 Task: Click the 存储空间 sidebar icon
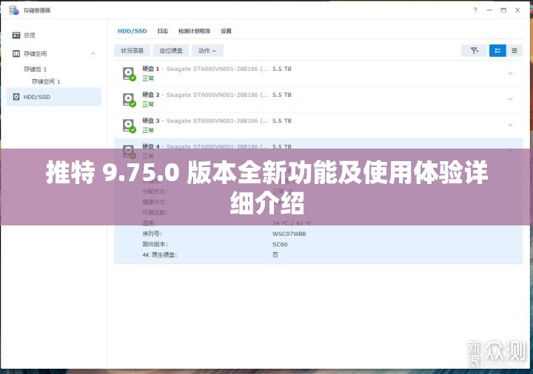point(16,54)
